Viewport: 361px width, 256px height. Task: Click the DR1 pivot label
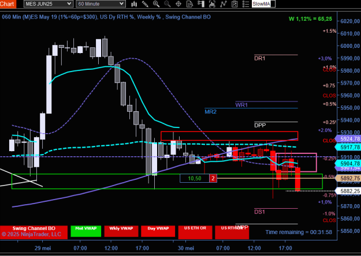tap(260, 58)
